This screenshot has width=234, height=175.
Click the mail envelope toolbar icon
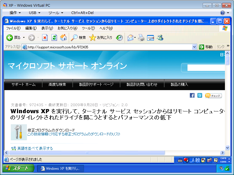click(130, 38)
